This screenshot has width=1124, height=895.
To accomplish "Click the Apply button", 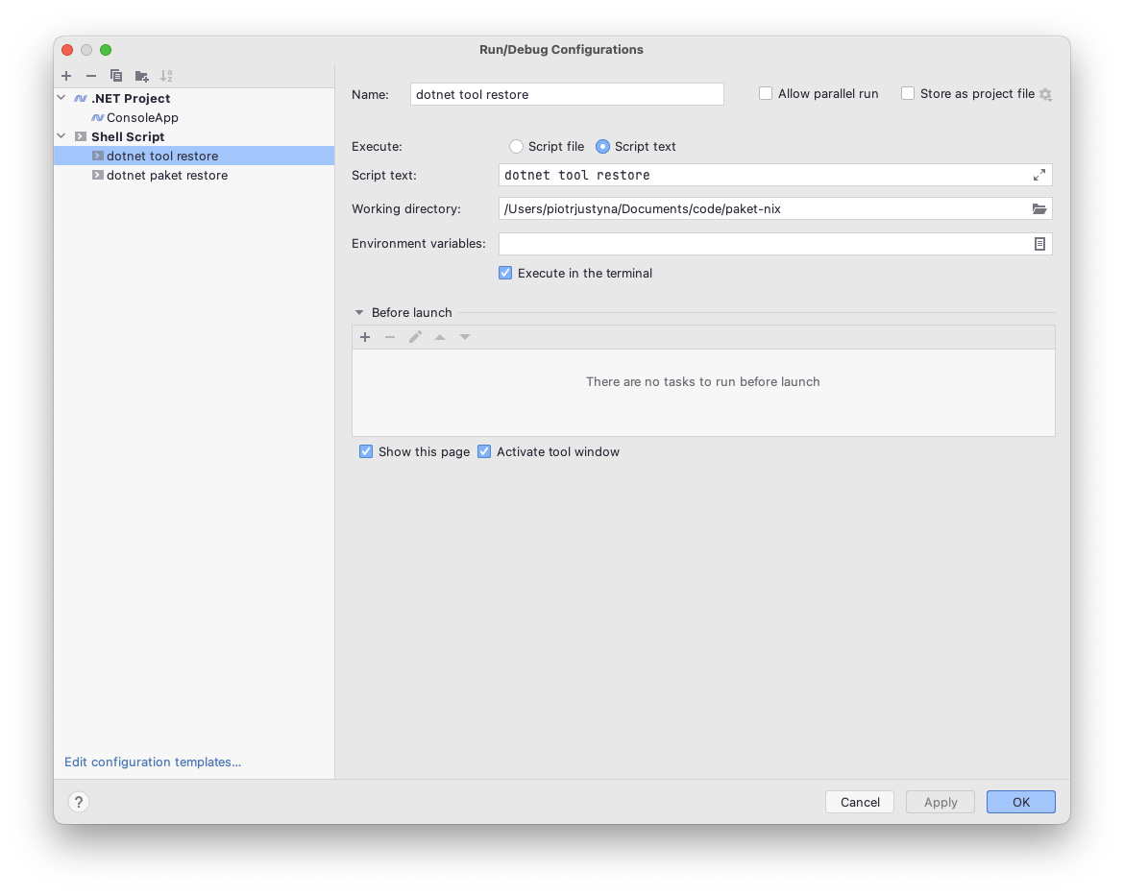I will tap(940, 802).
